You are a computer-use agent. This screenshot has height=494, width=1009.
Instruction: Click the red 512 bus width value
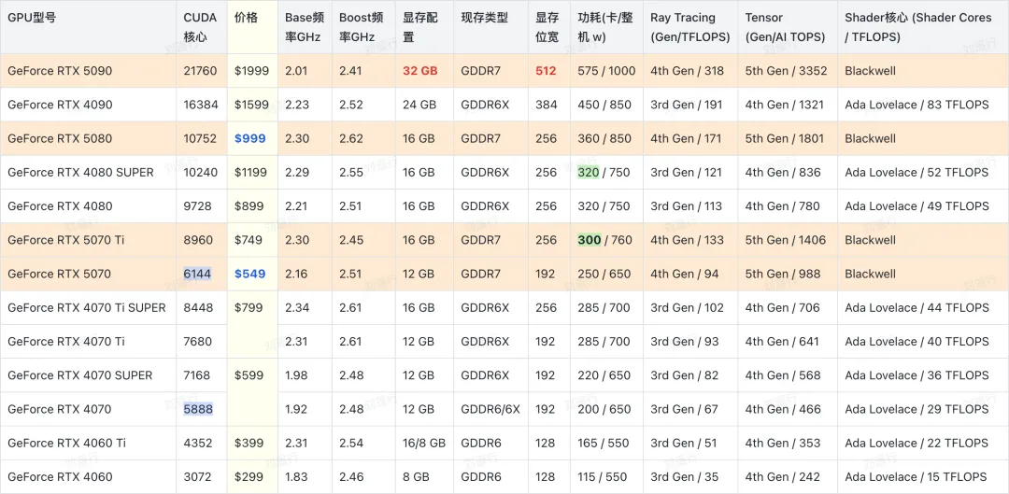click(x=546, y=71)
